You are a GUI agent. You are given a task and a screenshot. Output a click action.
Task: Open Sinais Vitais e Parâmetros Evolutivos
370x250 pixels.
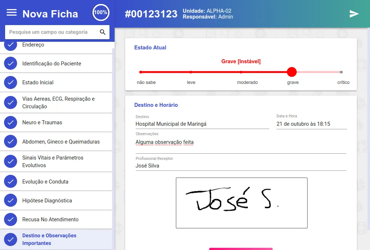pos(53,162)
